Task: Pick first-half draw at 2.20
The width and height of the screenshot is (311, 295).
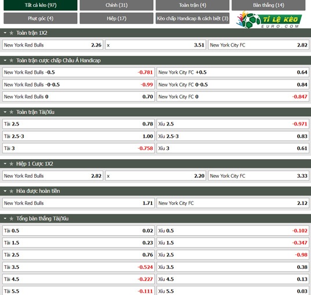Action: [155, 176]
